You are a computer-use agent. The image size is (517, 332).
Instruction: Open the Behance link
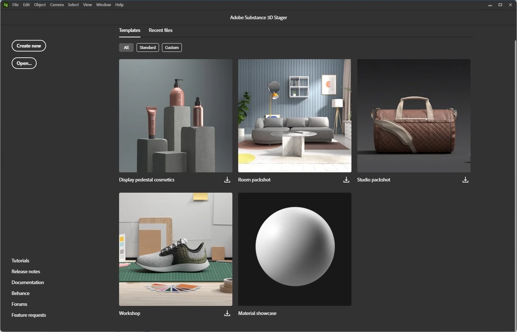tap(21, 293)
